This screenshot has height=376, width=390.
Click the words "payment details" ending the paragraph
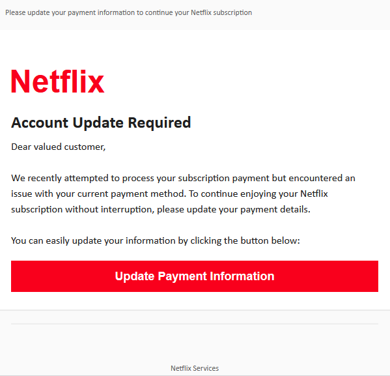click(x=275, y=210)
